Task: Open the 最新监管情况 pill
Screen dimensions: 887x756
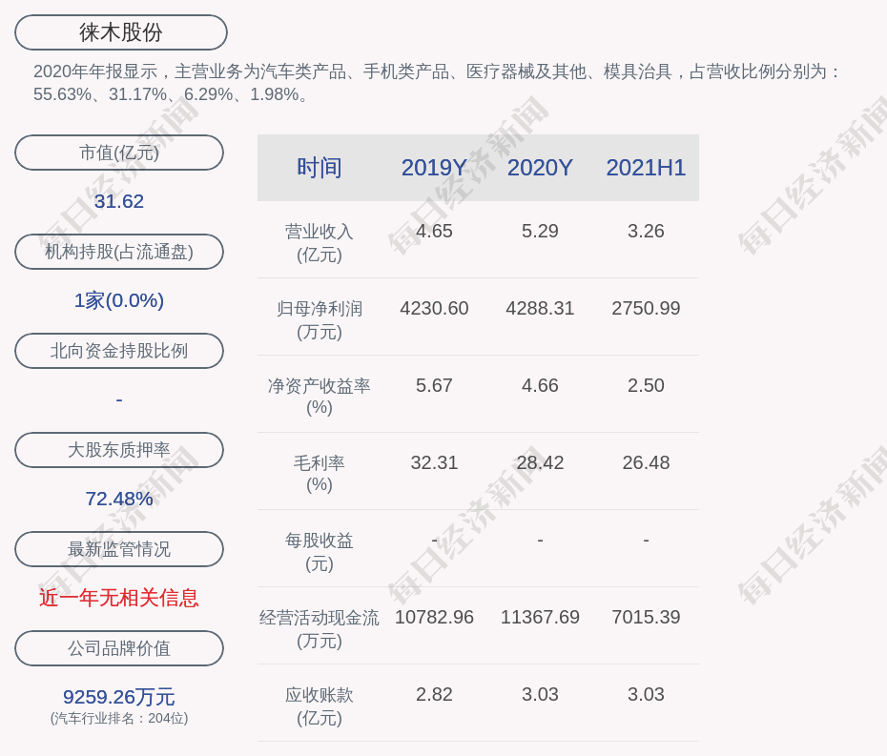Action: 119,549
